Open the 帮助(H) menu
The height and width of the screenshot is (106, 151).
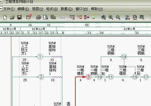[97, 9]
